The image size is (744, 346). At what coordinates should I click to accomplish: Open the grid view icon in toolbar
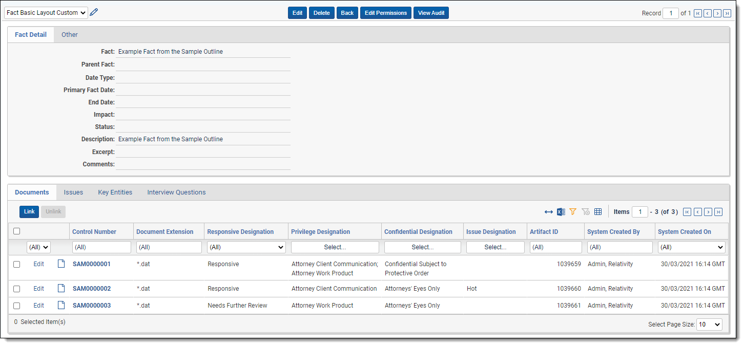(x=598, y=212)
